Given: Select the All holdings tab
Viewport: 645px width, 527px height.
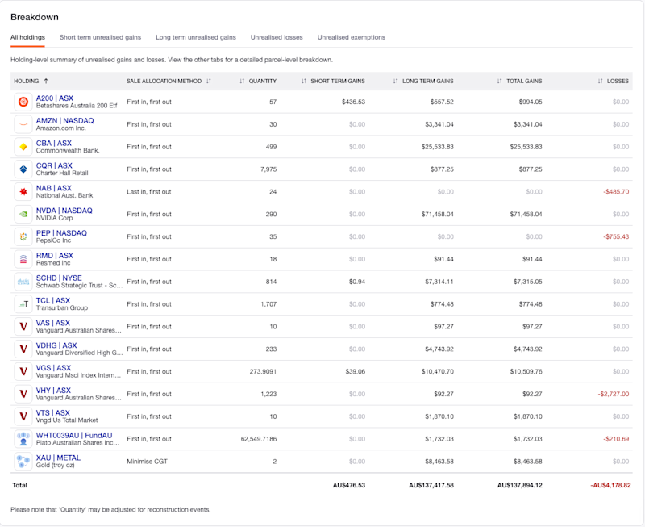Looking at the screenshot, I should pyautogui.click(x=27, y=37).
